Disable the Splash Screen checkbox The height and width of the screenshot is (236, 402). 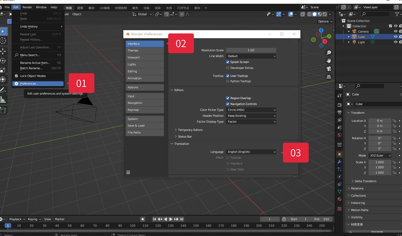tap(228, 62)
